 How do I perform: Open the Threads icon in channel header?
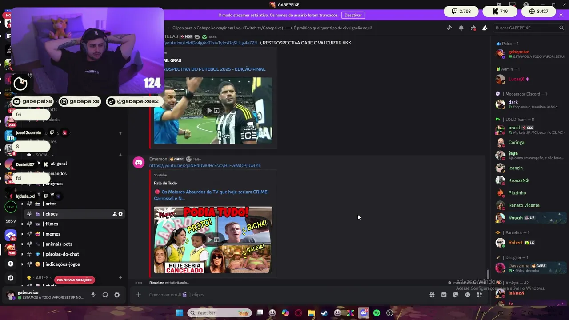click(449, 28)
